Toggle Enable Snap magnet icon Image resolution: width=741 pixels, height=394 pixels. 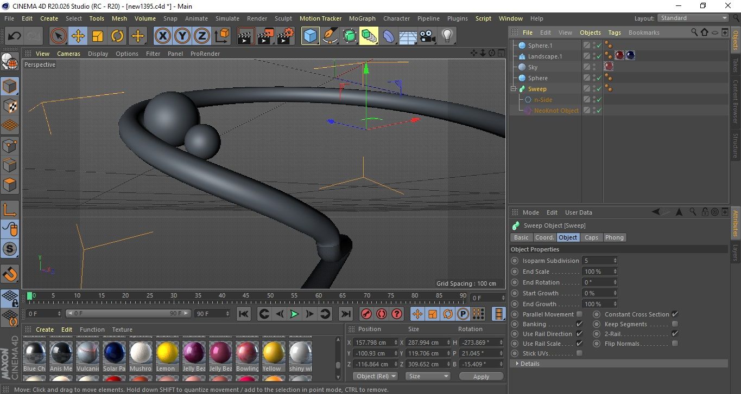pyautogui.click(x=10, y=274)
